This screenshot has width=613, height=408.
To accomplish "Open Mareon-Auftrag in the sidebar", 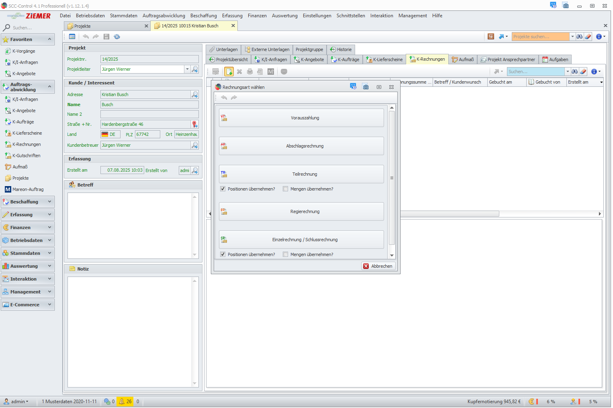I will click(28, 189).
